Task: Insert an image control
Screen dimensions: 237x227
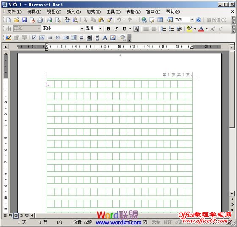Action: (113, 38)
